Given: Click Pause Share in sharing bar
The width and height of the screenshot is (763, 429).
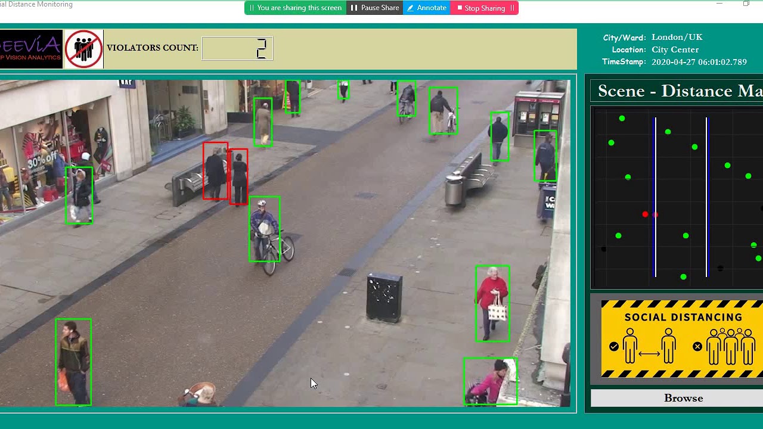Looking at the screenshot, I should pyautogui.click(x=374, y=8).
